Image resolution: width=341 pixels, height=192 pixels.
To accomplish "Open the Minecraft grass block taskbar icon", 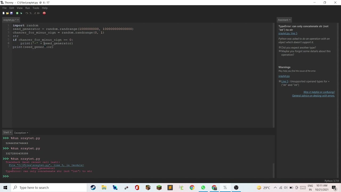I will pos(159,187).
